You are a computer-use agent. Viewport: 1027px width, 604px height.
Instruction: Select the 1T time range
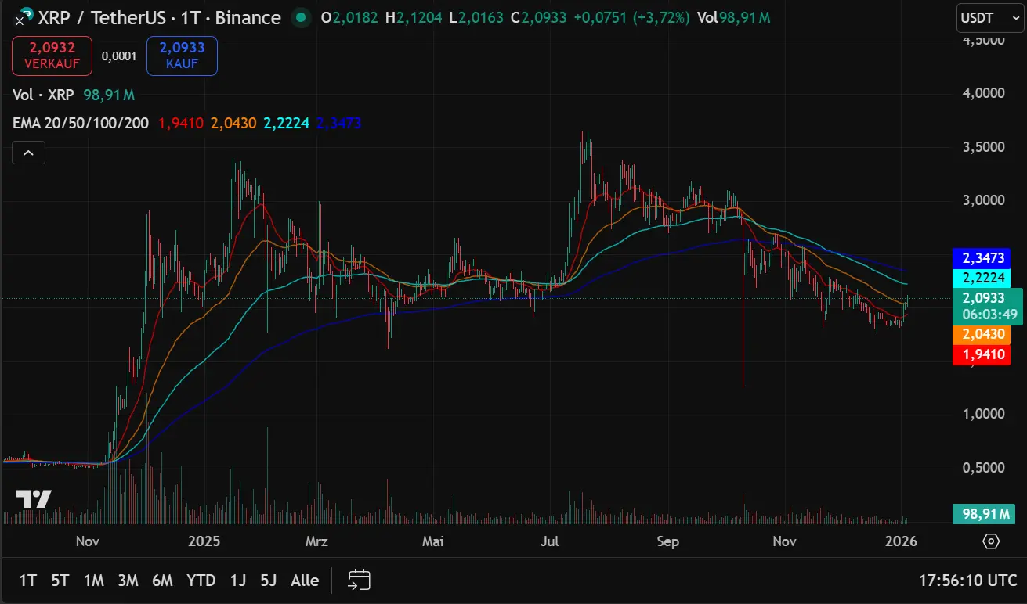(x=27, y=580)
